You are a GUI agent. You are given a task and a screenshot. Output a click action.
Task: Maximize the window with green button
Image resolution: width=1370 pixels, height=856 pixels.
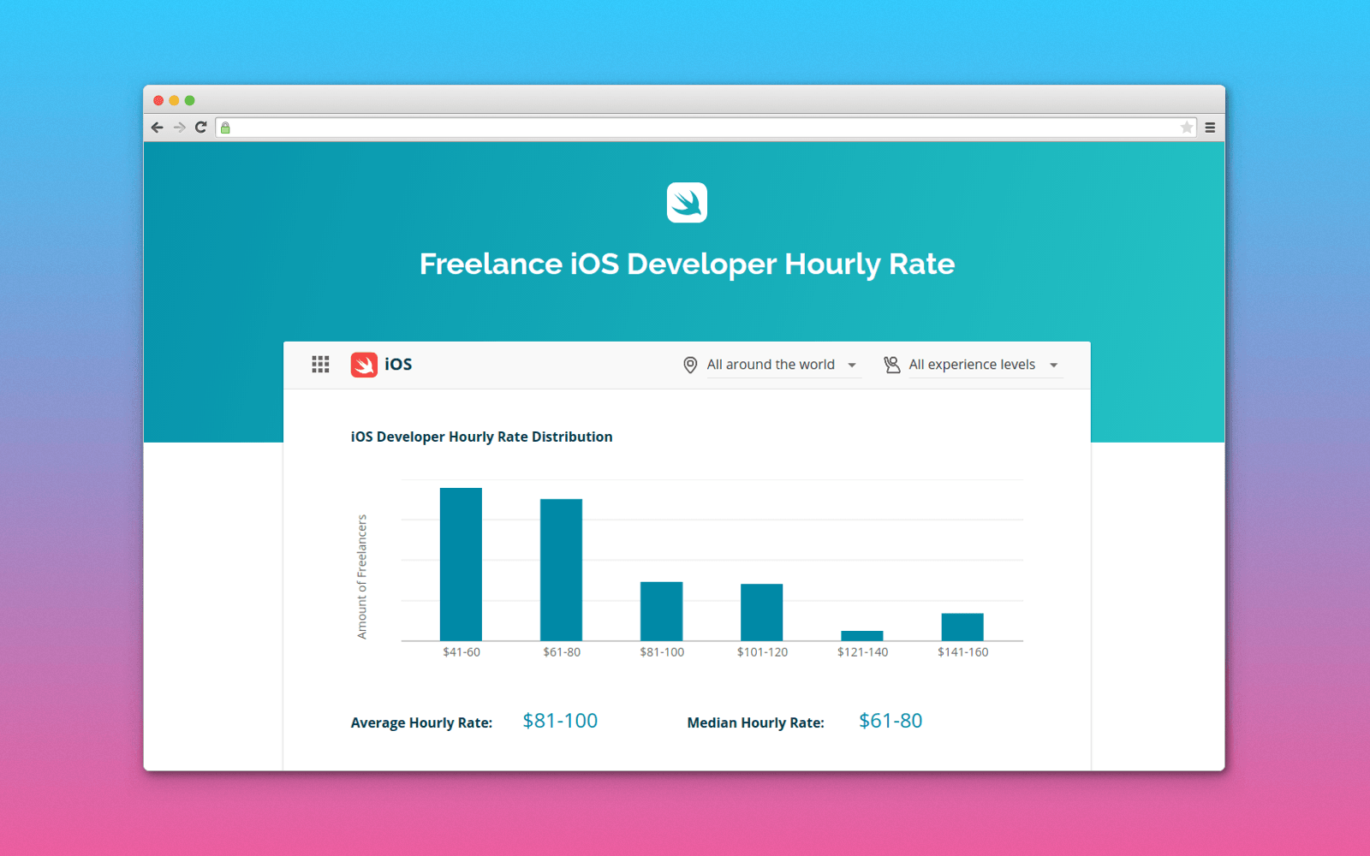tap(190, 100)
